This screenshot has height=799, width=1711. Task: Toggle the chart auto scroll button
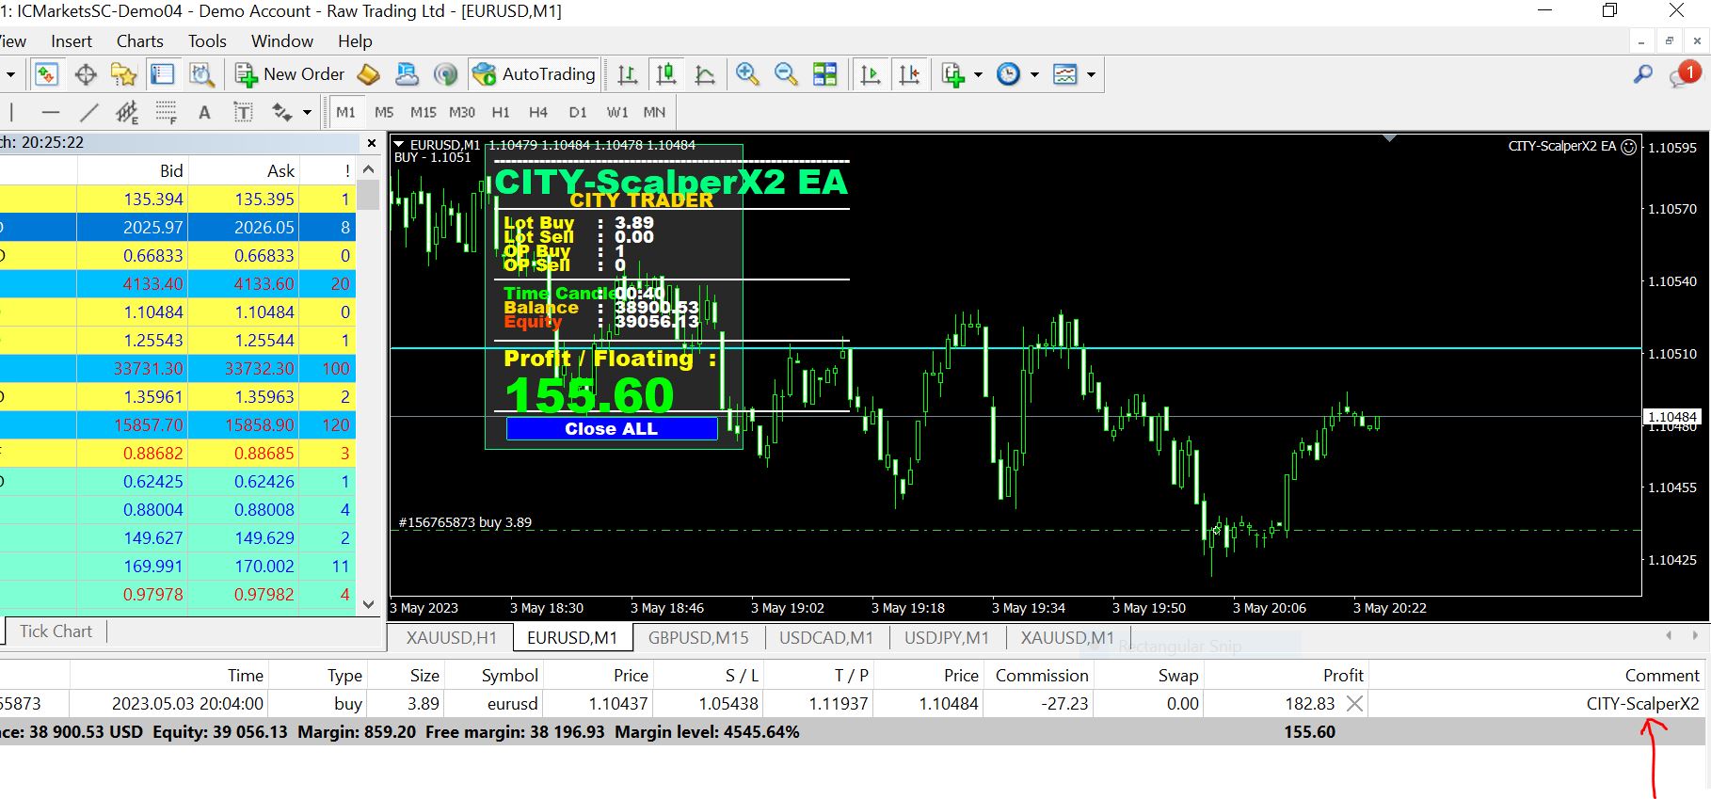coord(871,74)
